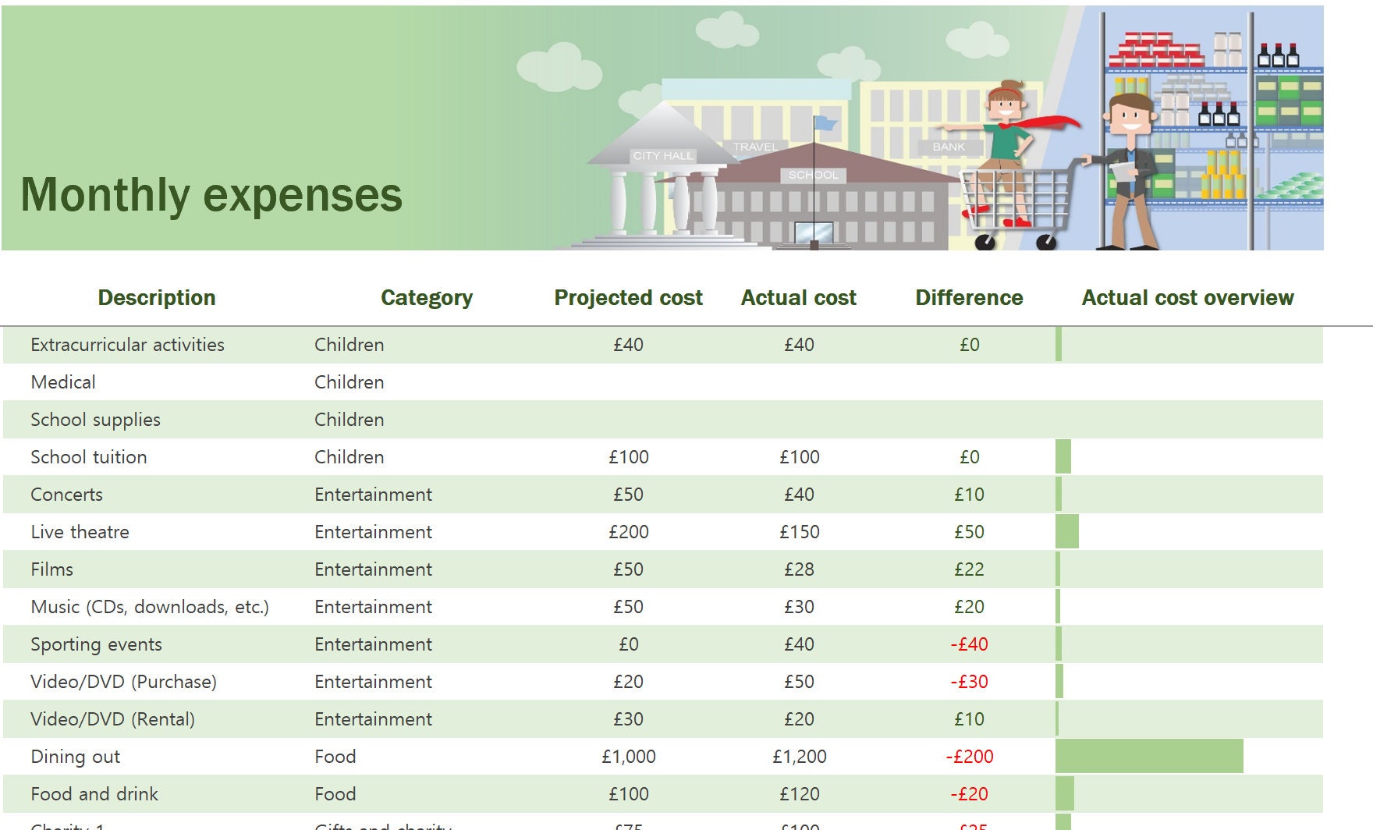Click the Bank building label
The height and width of the screenshot is (830, 1373).
[x=949, y=147]
